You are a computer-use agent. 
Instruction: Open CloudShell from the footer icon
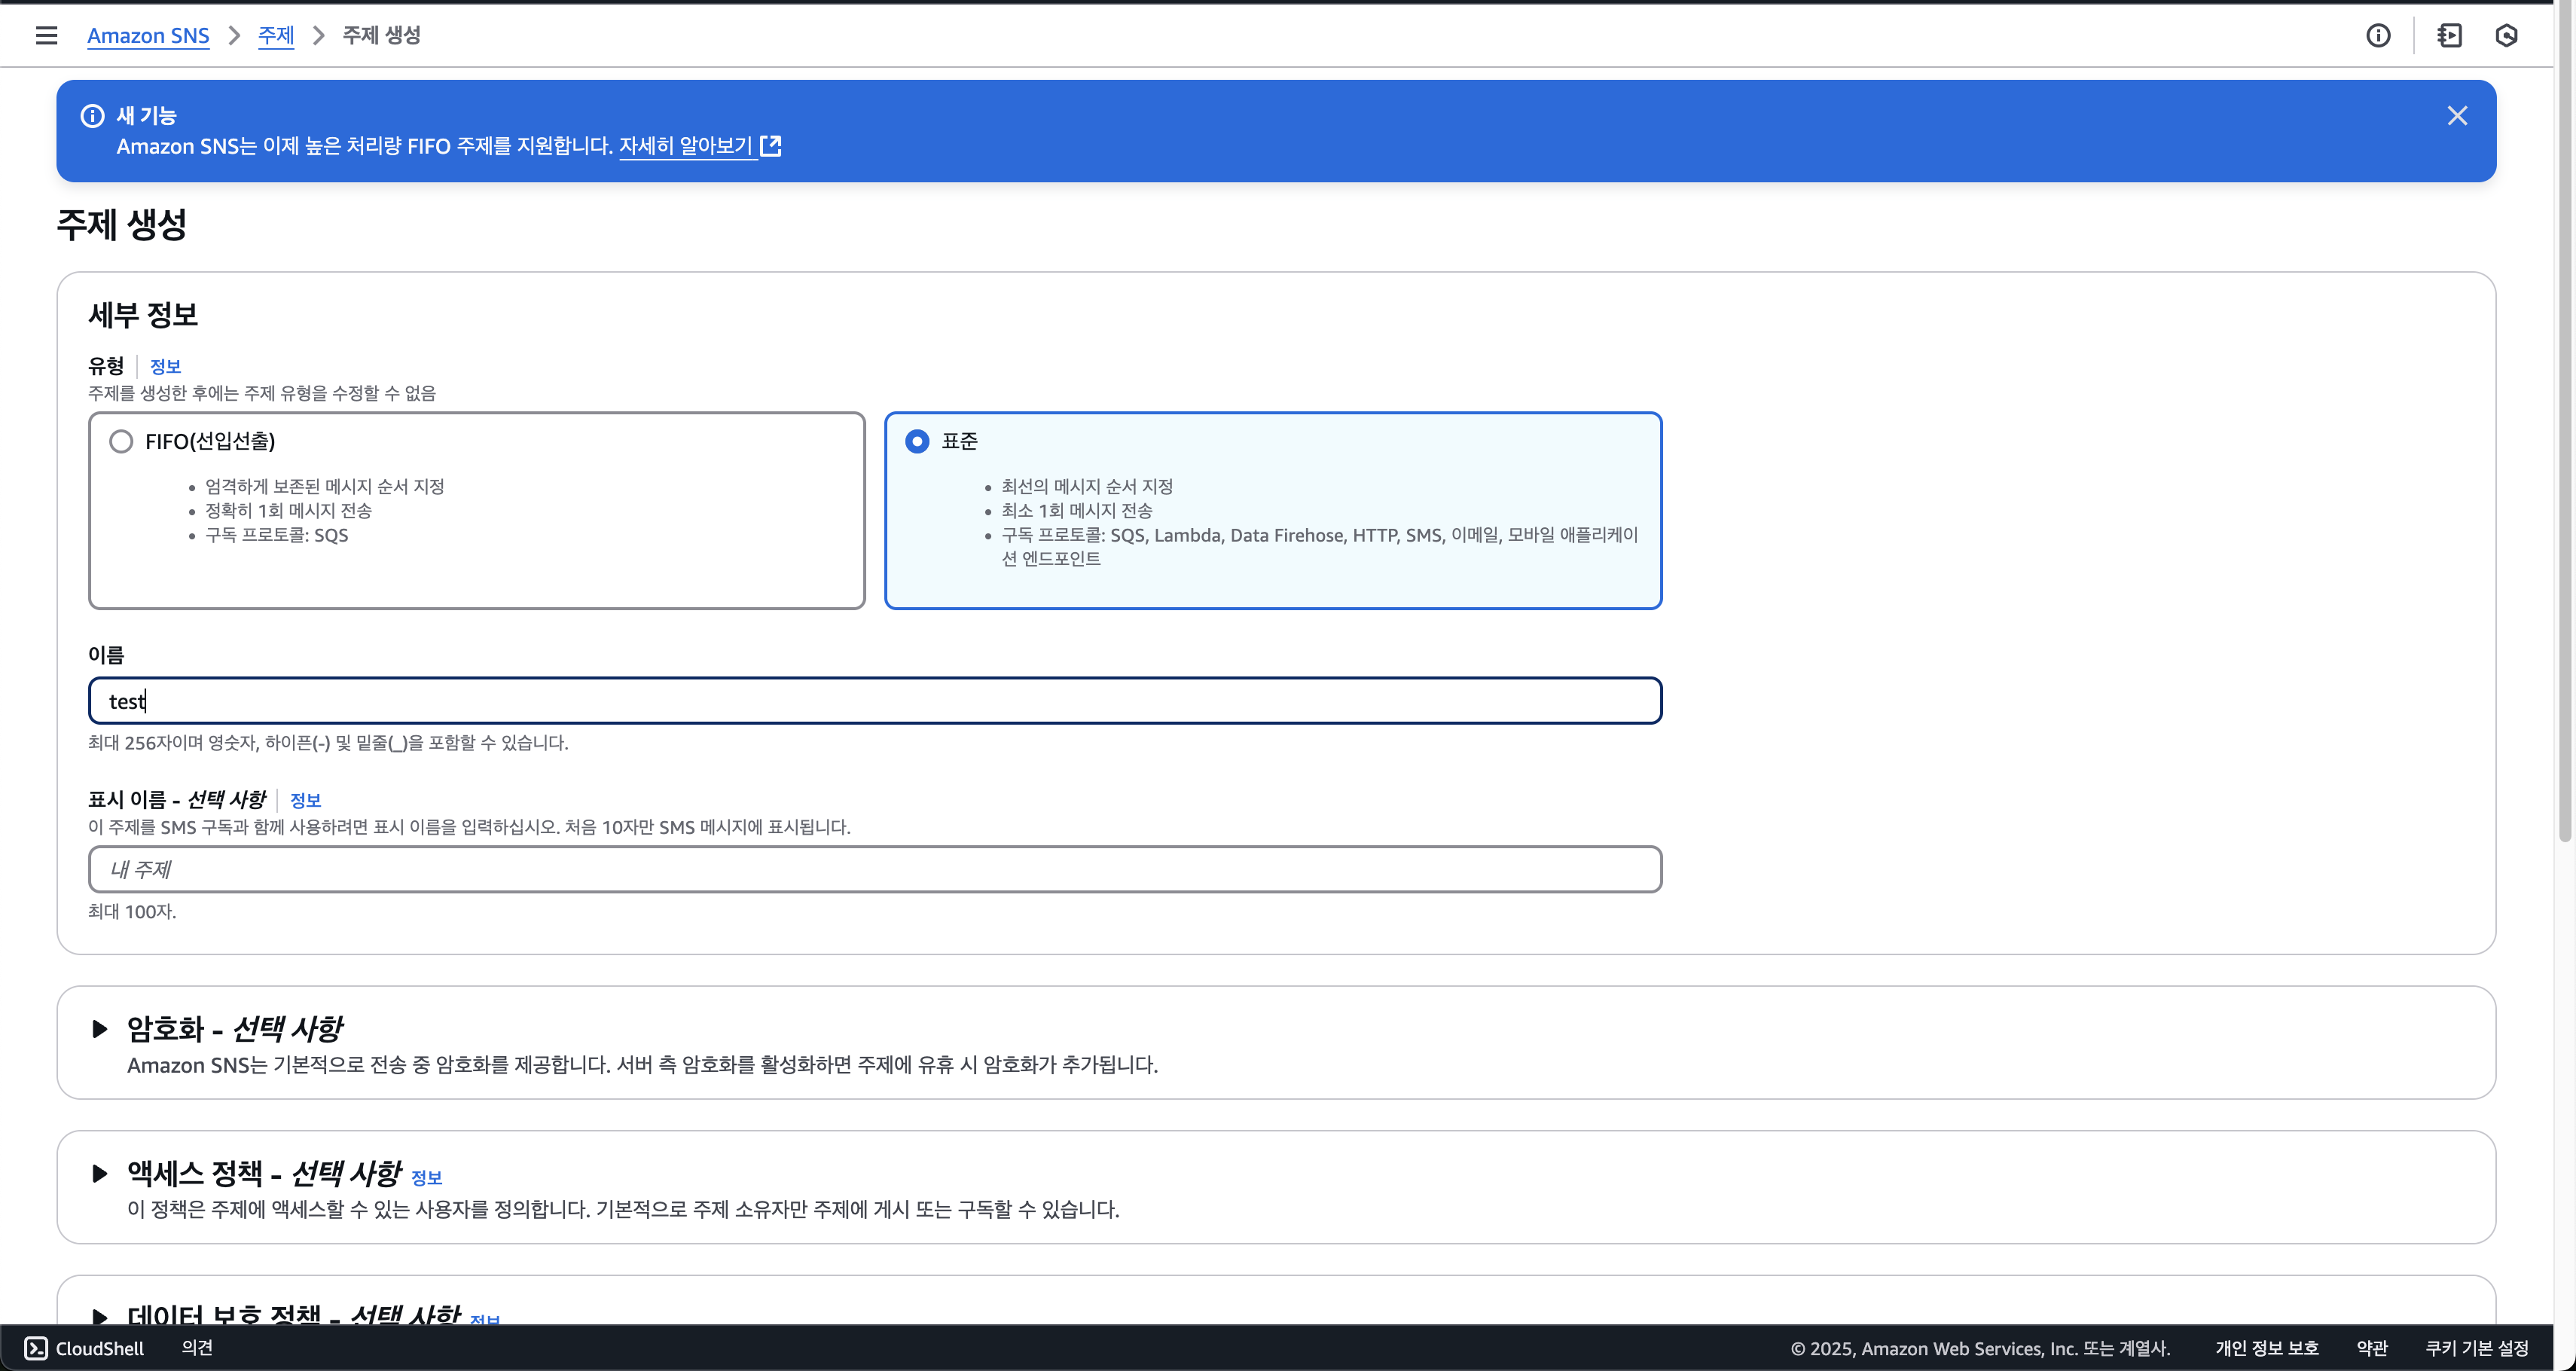(36, 1348)
